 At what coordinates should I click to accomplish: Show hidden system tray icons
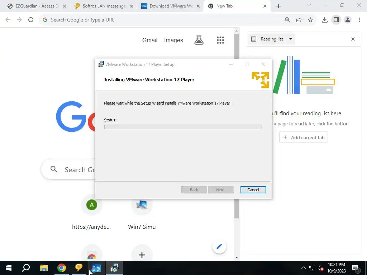pyautogui.click(x=303, y=268)
